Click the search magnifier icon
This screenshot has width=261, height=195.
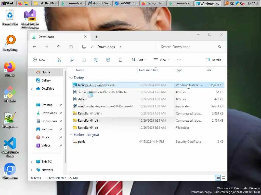[x=220, y=47]
